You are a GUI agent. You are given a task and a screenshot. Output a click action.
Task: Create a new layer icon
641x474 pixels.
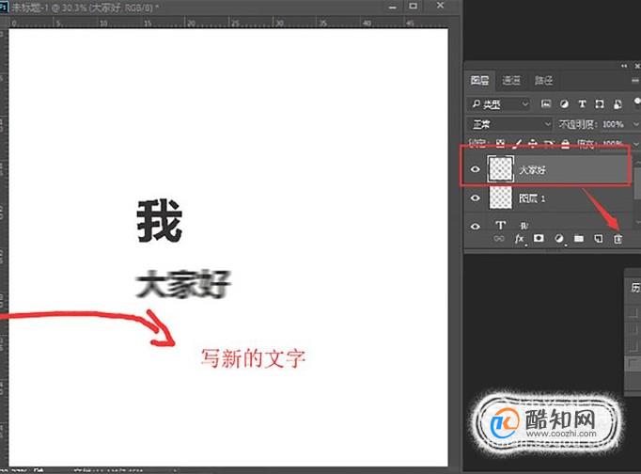(598, 239)
